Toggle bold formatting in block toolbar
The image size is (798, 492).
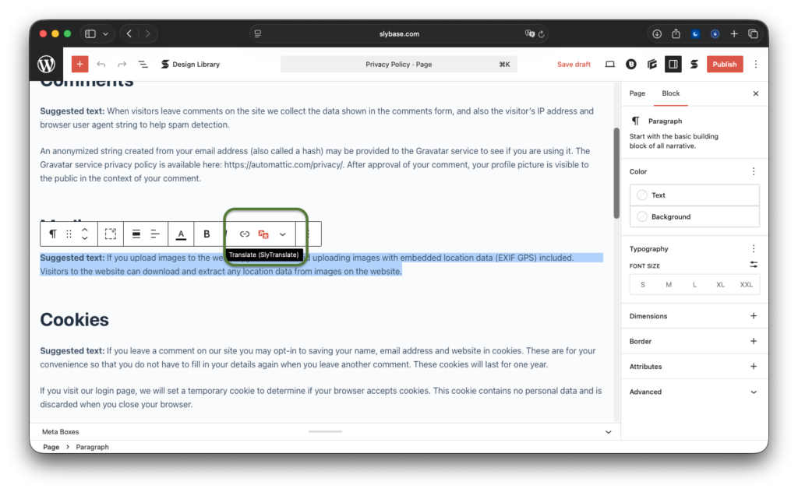click(x=207, y=234)
